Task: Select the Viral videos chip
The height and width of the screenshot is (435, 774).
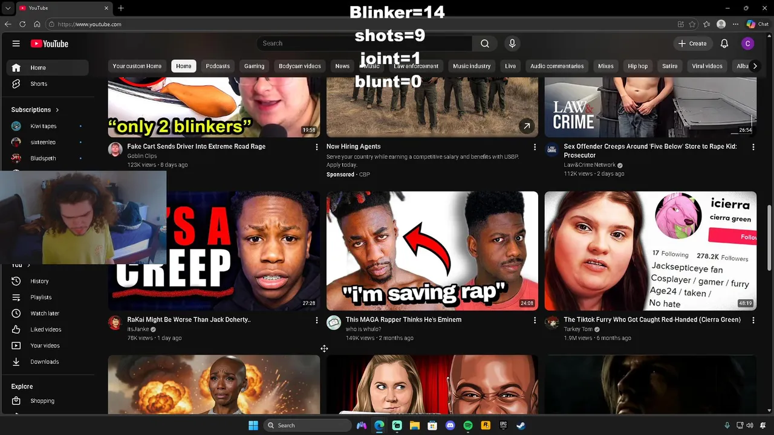Action: [x=707, y=66]
